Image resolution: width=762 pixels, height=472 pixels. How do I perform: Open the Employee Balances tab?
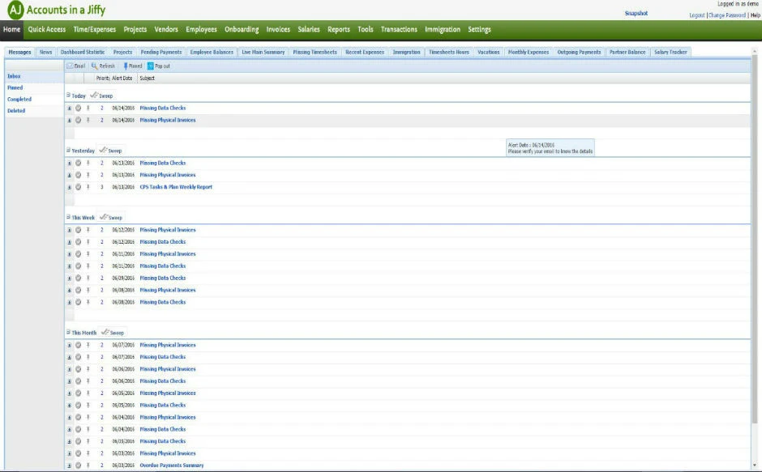pyautogui.click(x=212, y=52)
